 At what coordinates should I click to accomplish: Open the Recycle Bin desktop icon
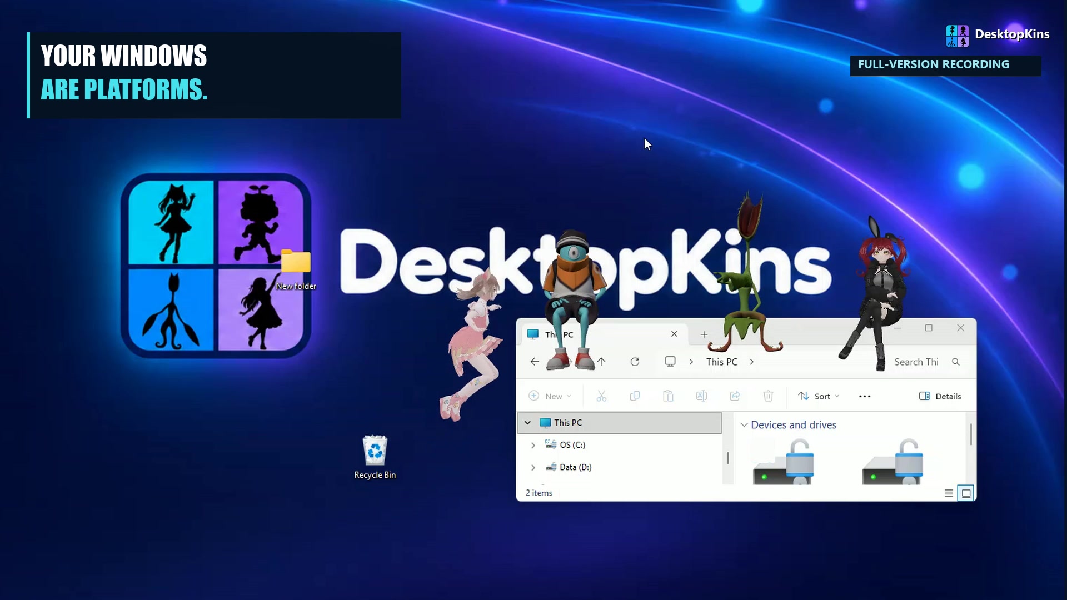[375, 457]
